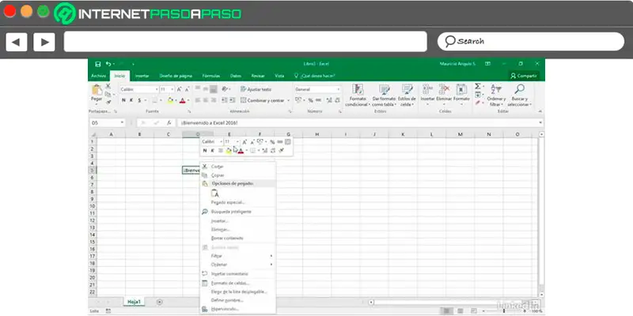Image resolution: width=633 pixels, height=316 pixels.
Task: Click the browser frame's Search field
Action: point(531,42)
